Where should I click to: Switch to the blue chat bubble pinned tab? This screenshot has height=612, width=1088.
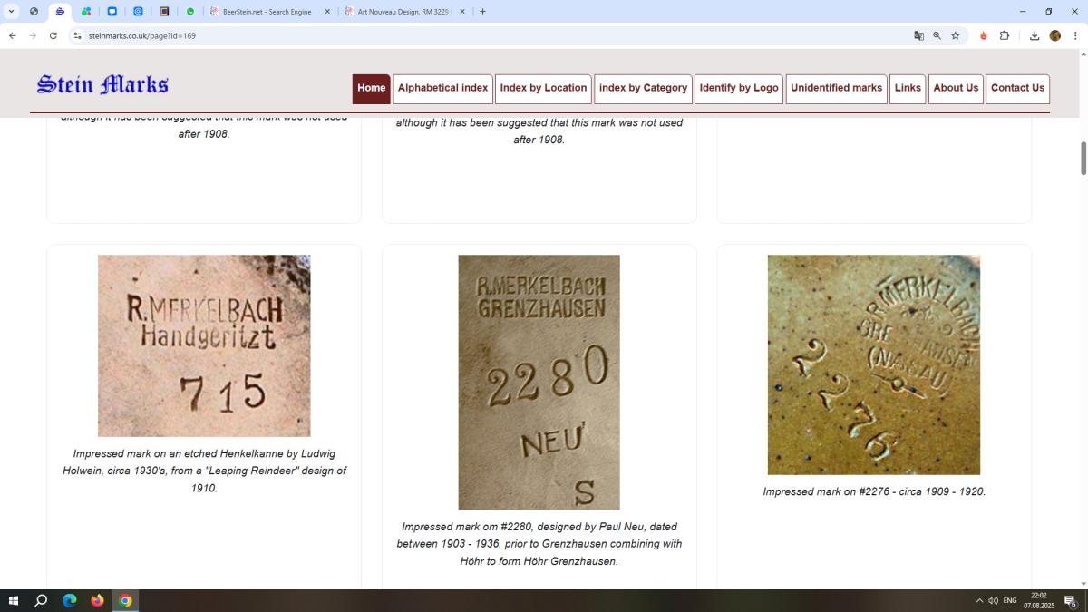(x=112, y=12)
